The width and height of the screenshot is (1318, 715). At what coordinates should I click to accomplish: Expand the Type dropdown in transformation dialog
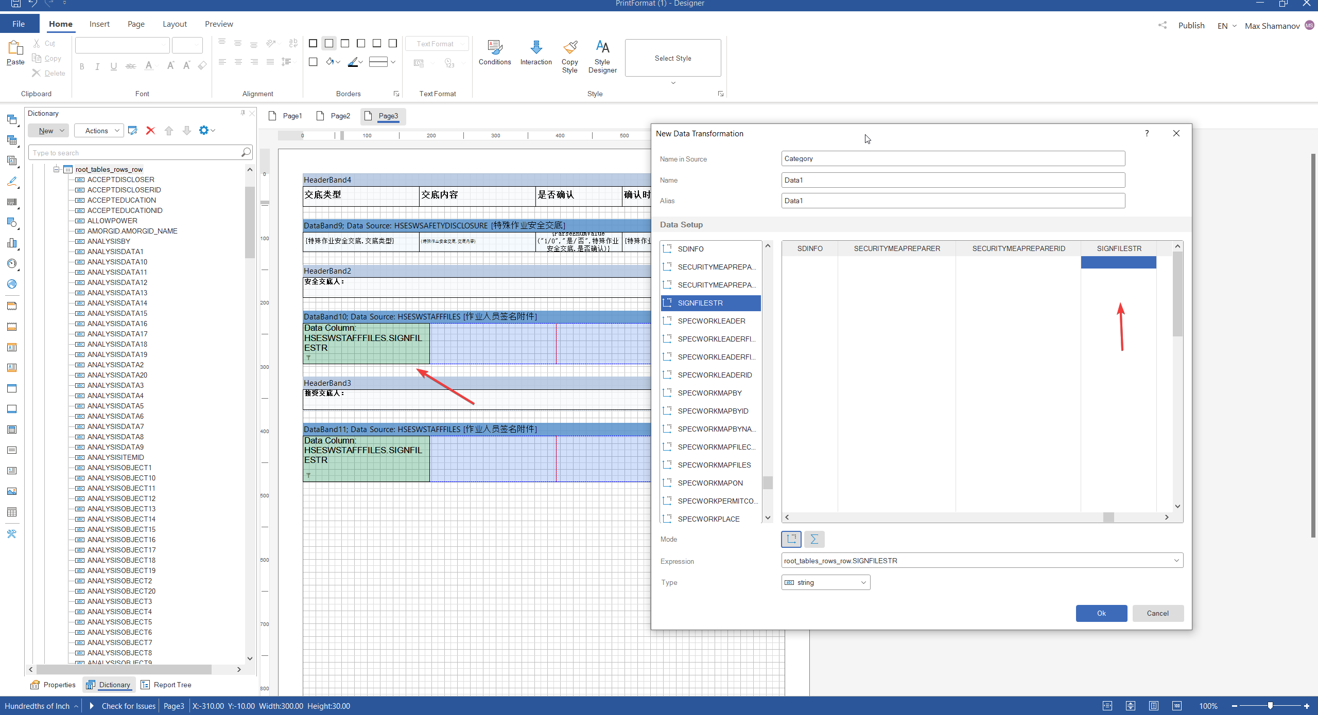863,582
